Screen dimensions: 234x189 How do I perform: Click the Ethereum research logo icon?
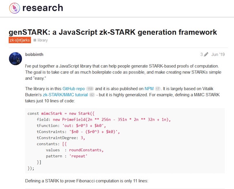(x=14, y=8)
